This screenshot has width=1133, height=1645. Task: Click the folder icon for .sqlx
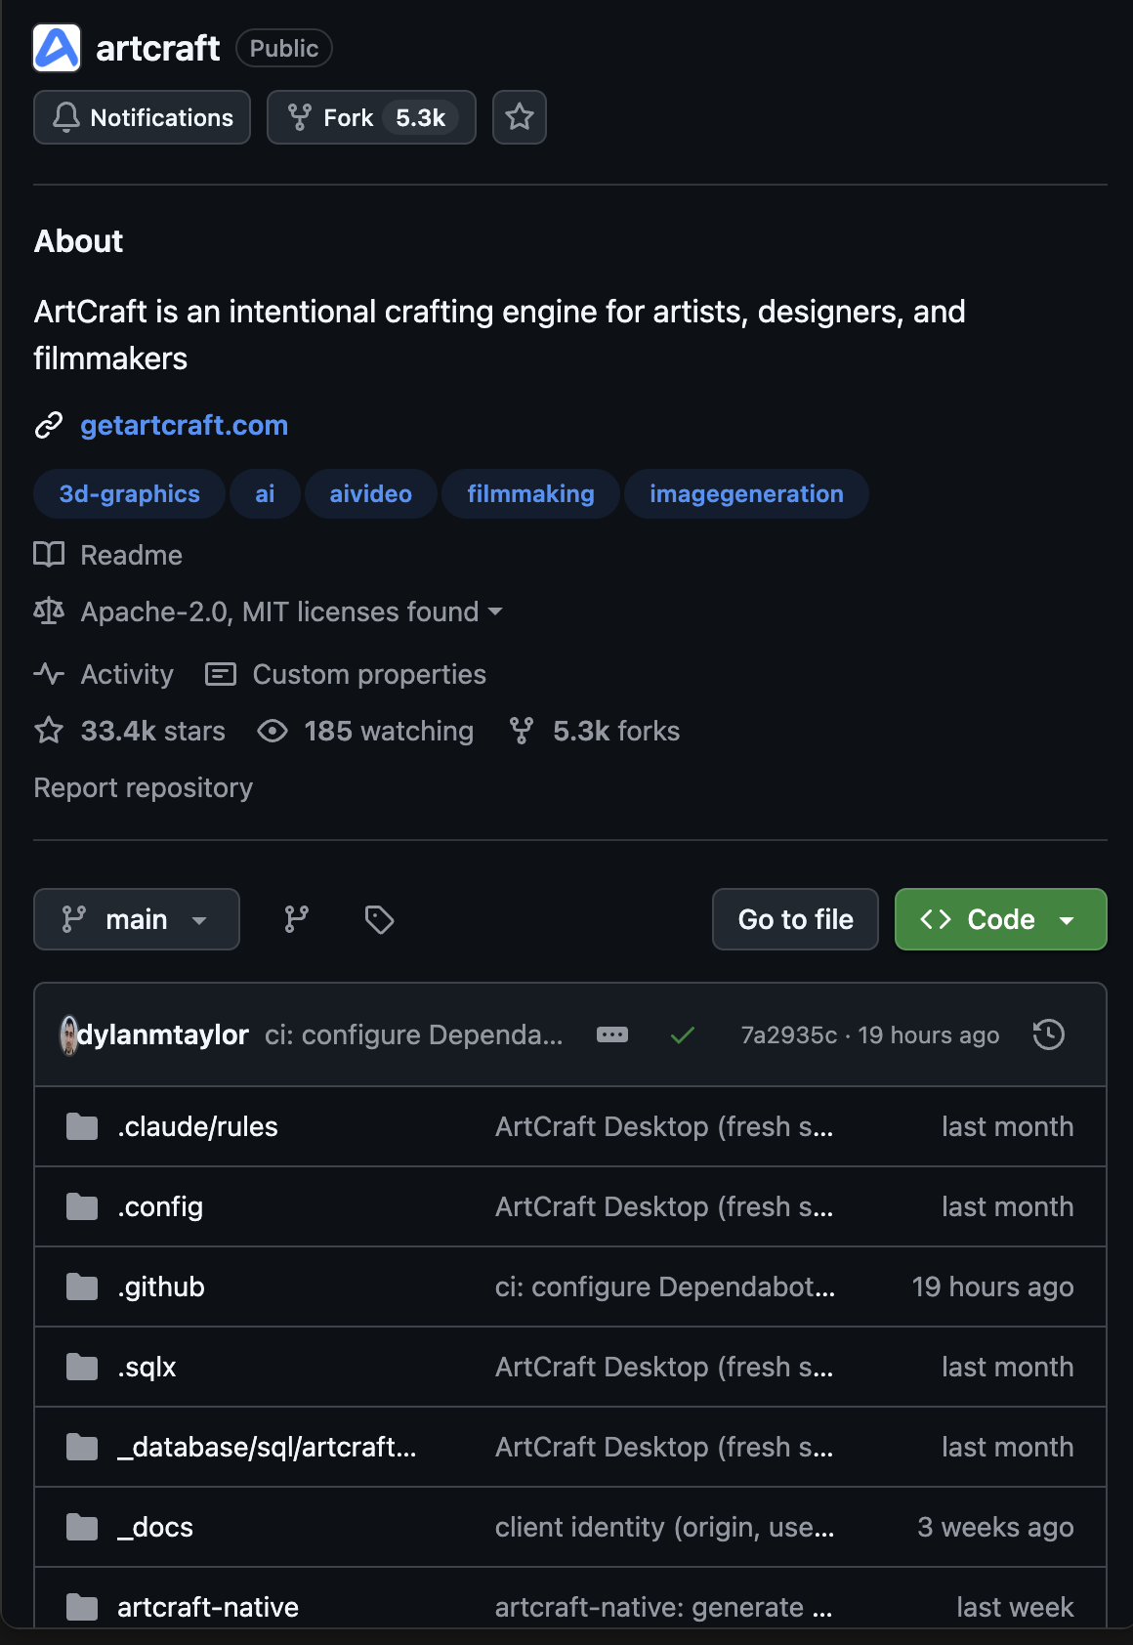click(x=82, y=1367)
